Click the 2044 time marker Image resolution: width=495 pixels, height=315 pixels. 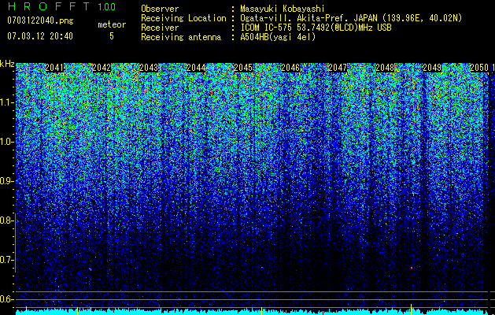[196, 68]
